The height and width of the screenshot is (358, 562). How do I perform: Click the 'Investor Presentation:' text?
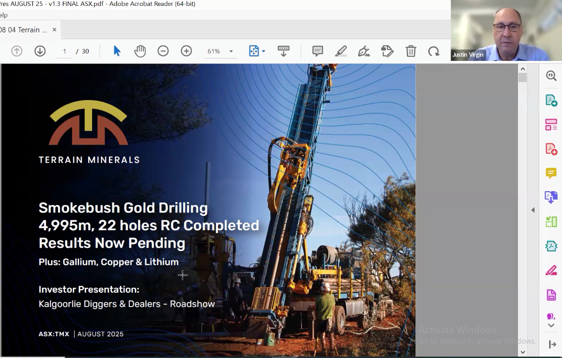pos(89,289)
